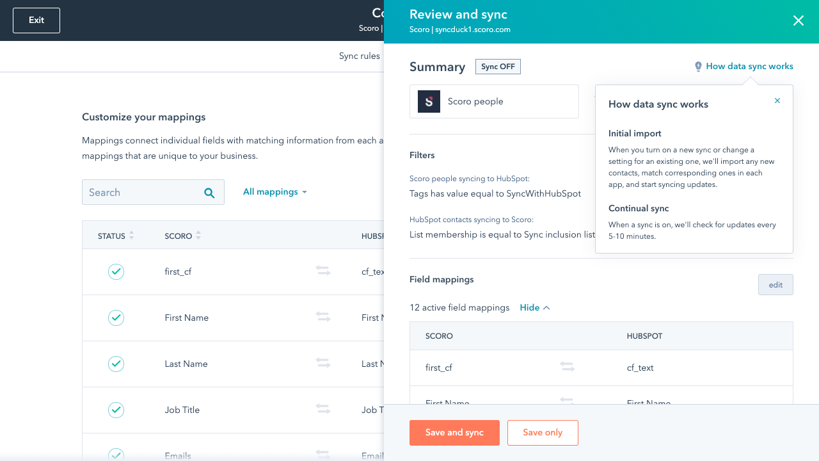
Task: Toggle the First Name mapping status checkmark
Action: tap(116, 318)
